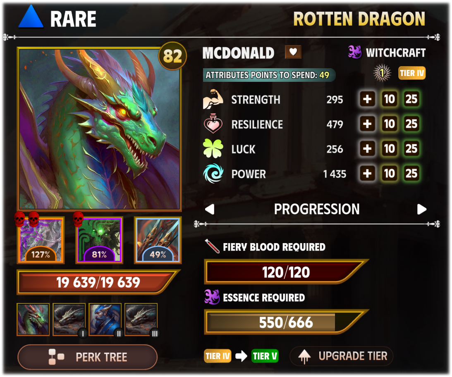Select the dragon form thumbnail marked III
The width and height of the screenshot is (452, 377).
tap(141, 320)
